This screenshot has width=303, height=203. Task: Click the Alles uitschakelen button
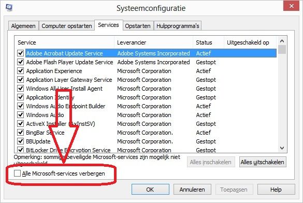263,162
